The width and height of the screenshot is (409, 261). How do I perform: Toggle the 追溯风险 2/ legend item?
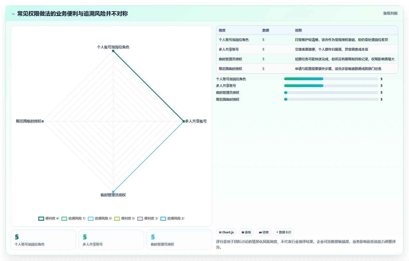click(x=172, y=218)
